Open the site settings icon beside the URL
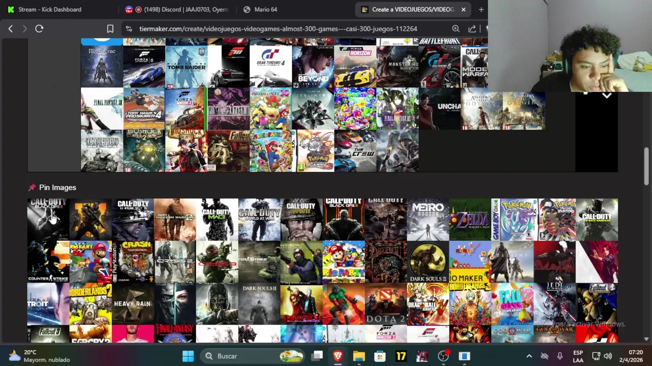This screenshot has width=652, height=366. tap(129, 29)
